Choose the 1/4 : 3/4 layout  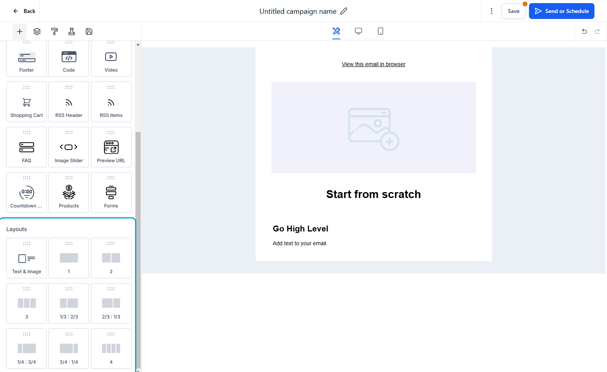click(x=26, y=348)
